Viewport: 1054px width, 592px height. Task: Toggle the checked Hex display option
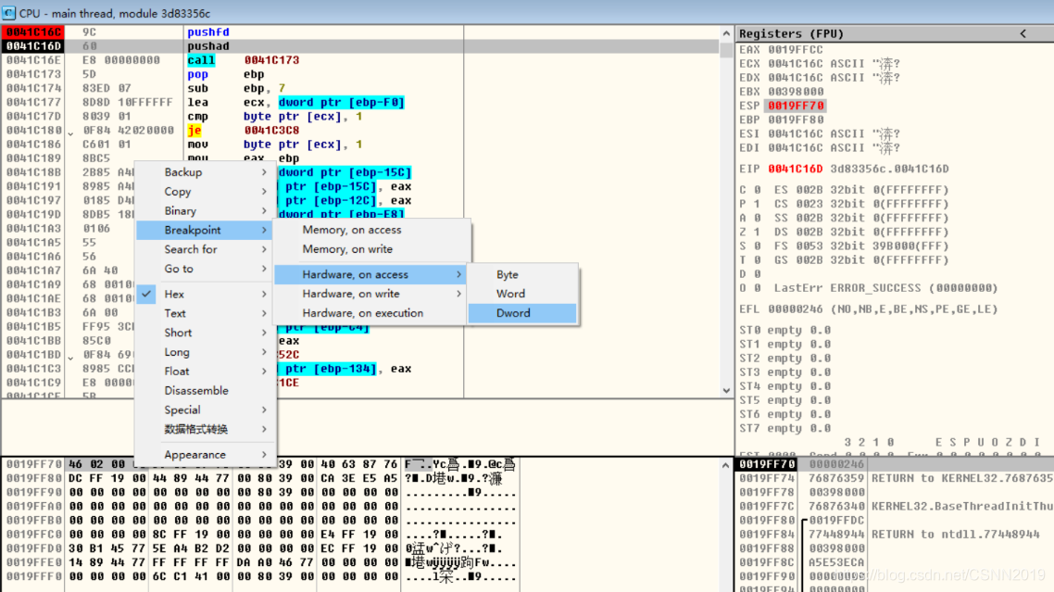pyautogui.click(x=206, y=294)
